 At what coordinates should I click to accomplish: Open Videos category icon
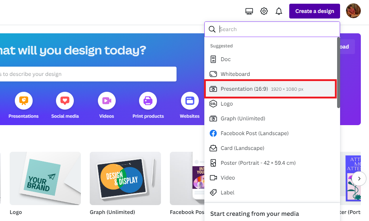click(106, 101)
